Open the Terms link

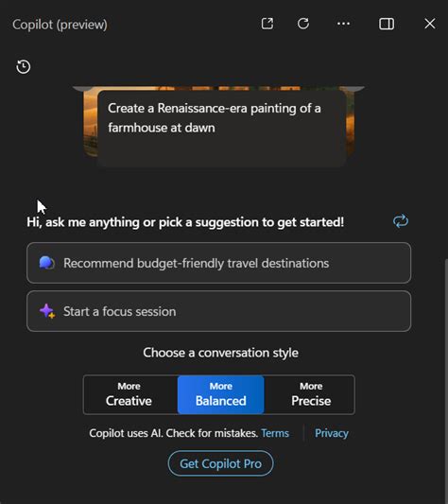pyautogui.click(x=275, y=433)
